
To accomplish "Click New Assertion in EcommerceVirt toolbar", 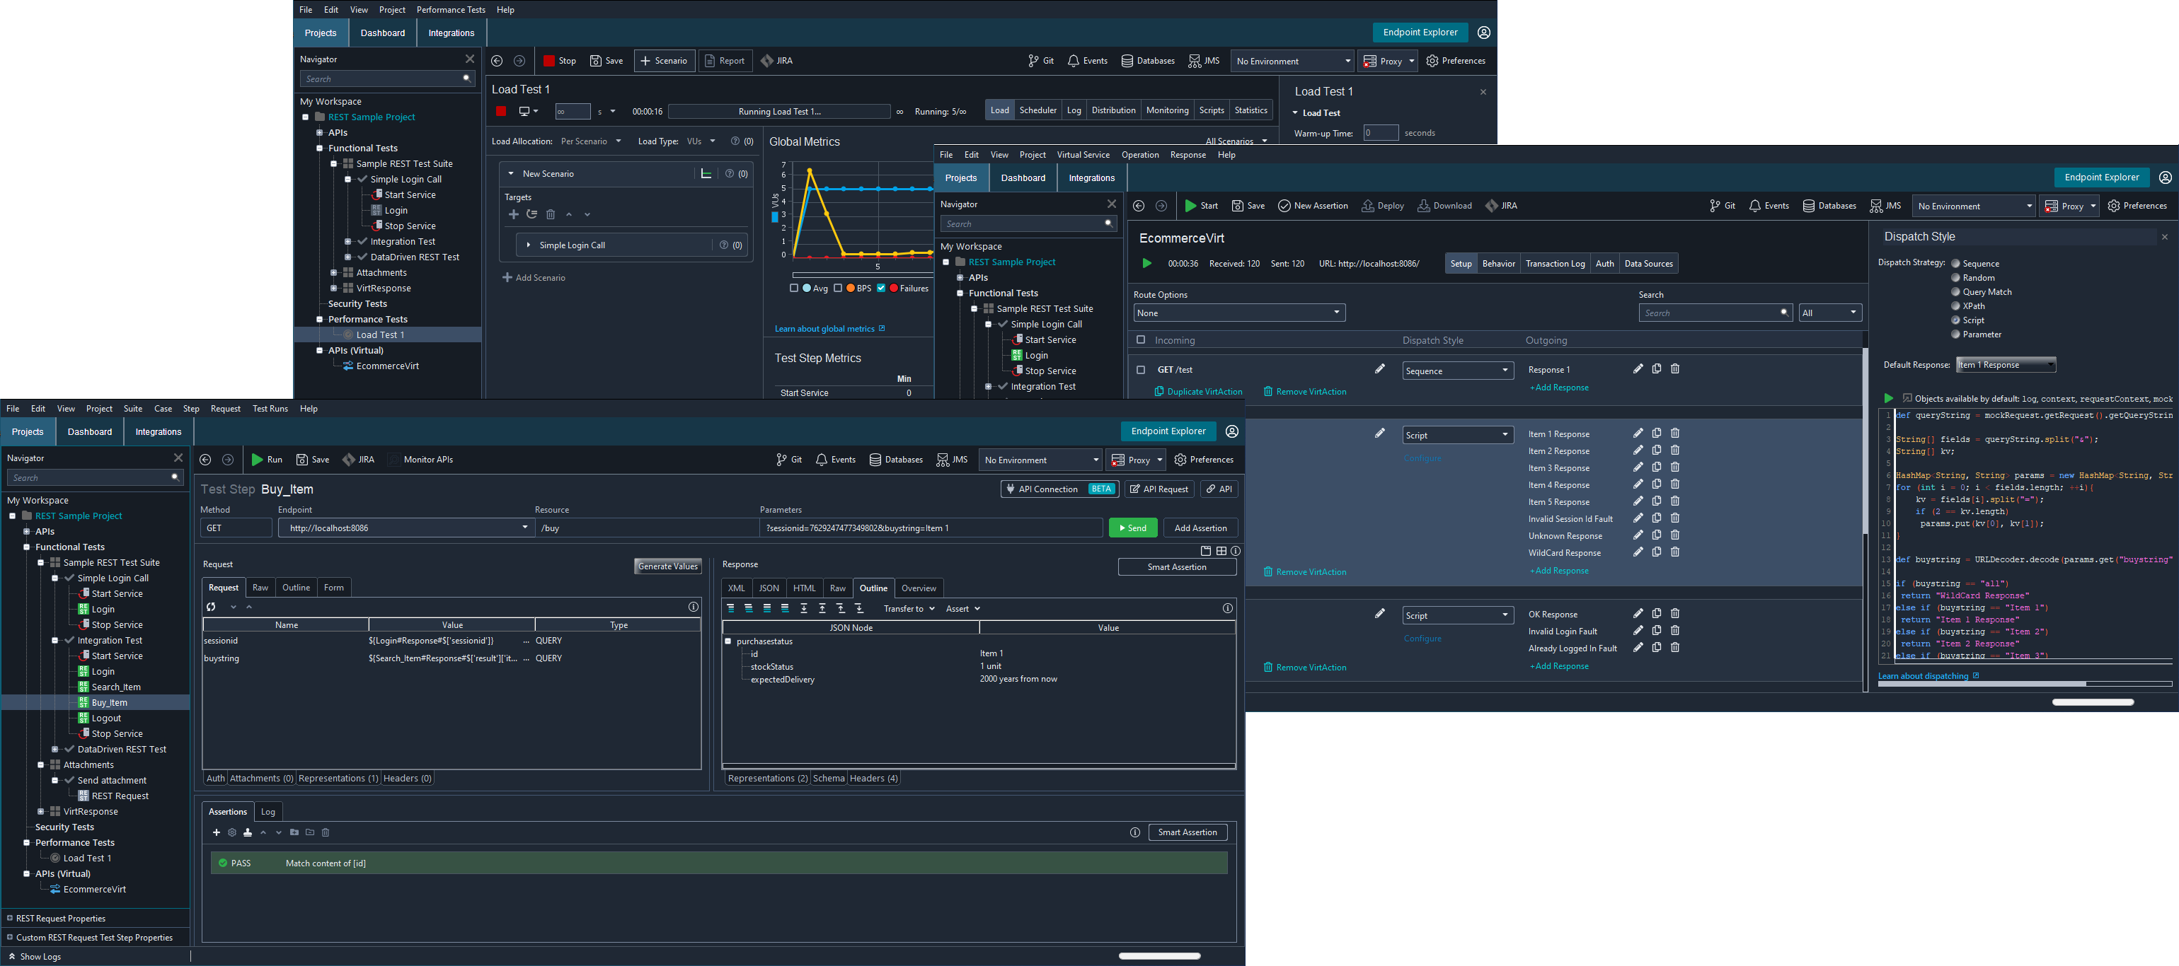I will [1312, 205].
